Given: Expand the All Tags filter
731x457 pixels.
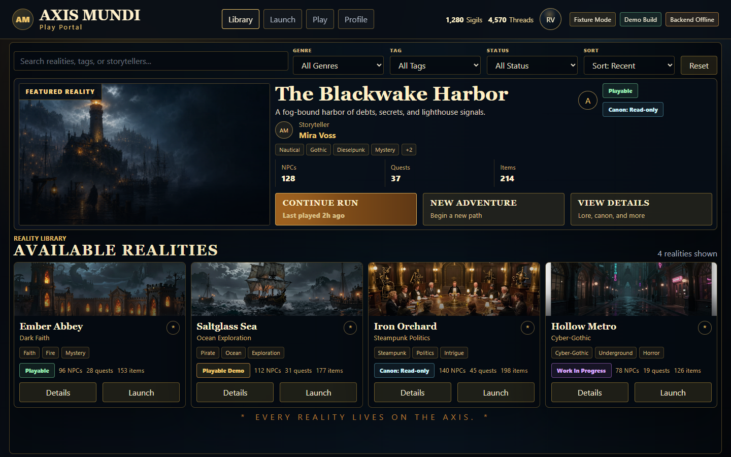Looking at the screenshot, I should click(x=436, y=66).
